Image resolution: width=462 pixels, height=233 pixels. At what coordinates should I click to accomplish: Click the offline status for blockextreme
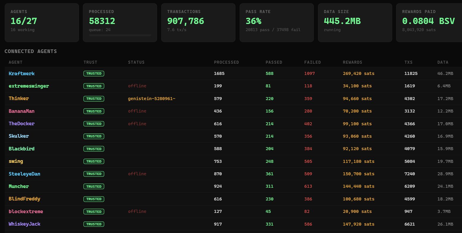pos(137,211)
